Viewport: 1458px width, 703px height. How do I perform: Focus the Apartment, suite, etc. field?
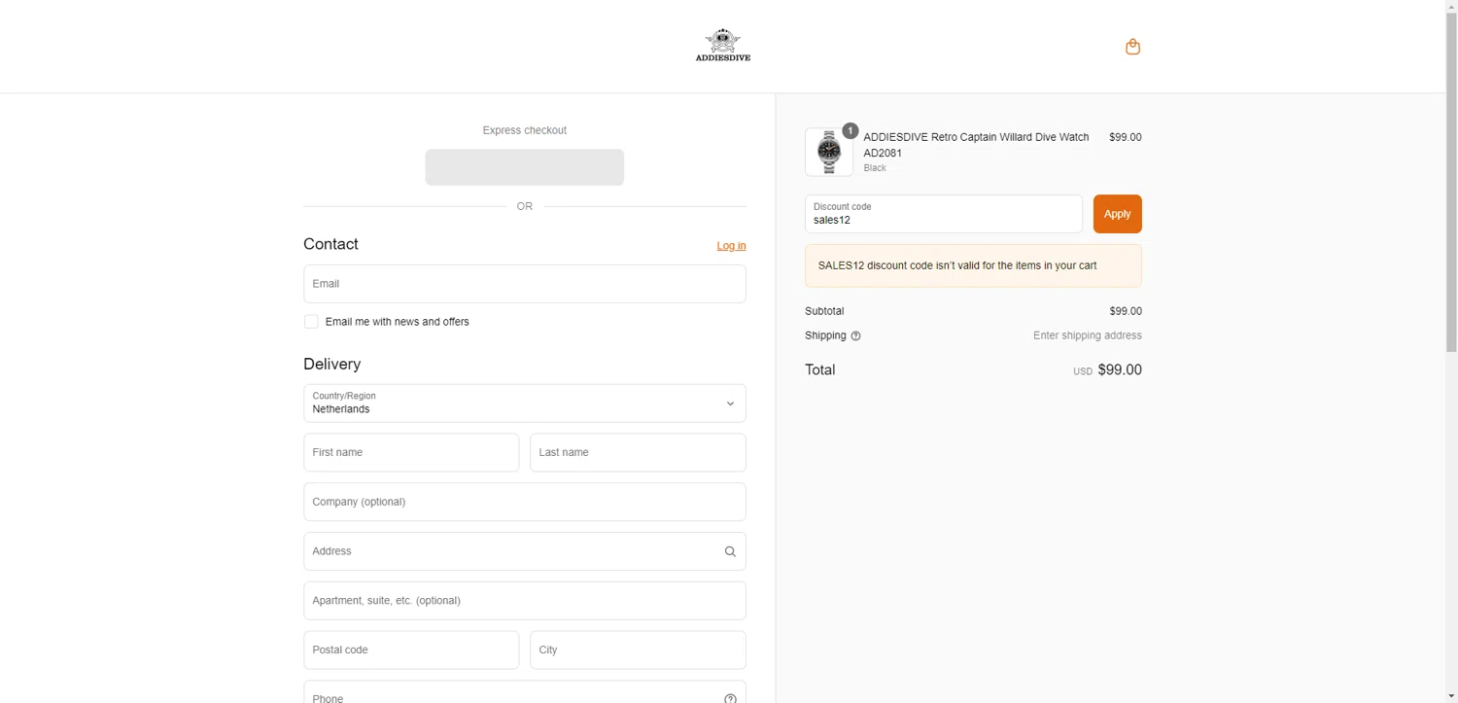coord(525,601)
